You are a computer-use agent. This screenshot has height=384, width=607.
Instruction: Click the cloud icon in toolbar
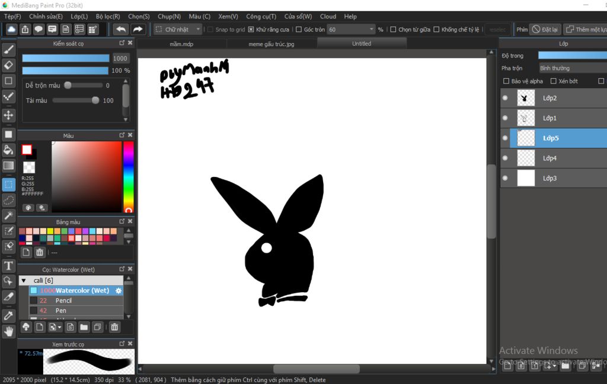coord(12,30)
